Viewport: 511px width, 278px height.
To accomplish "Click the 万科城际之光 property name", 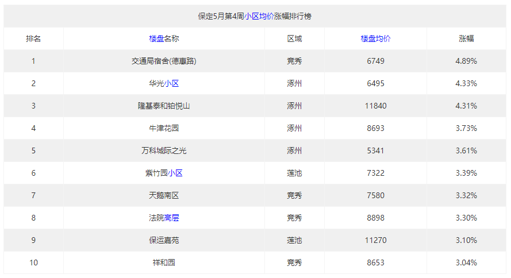I will [164, 150].
